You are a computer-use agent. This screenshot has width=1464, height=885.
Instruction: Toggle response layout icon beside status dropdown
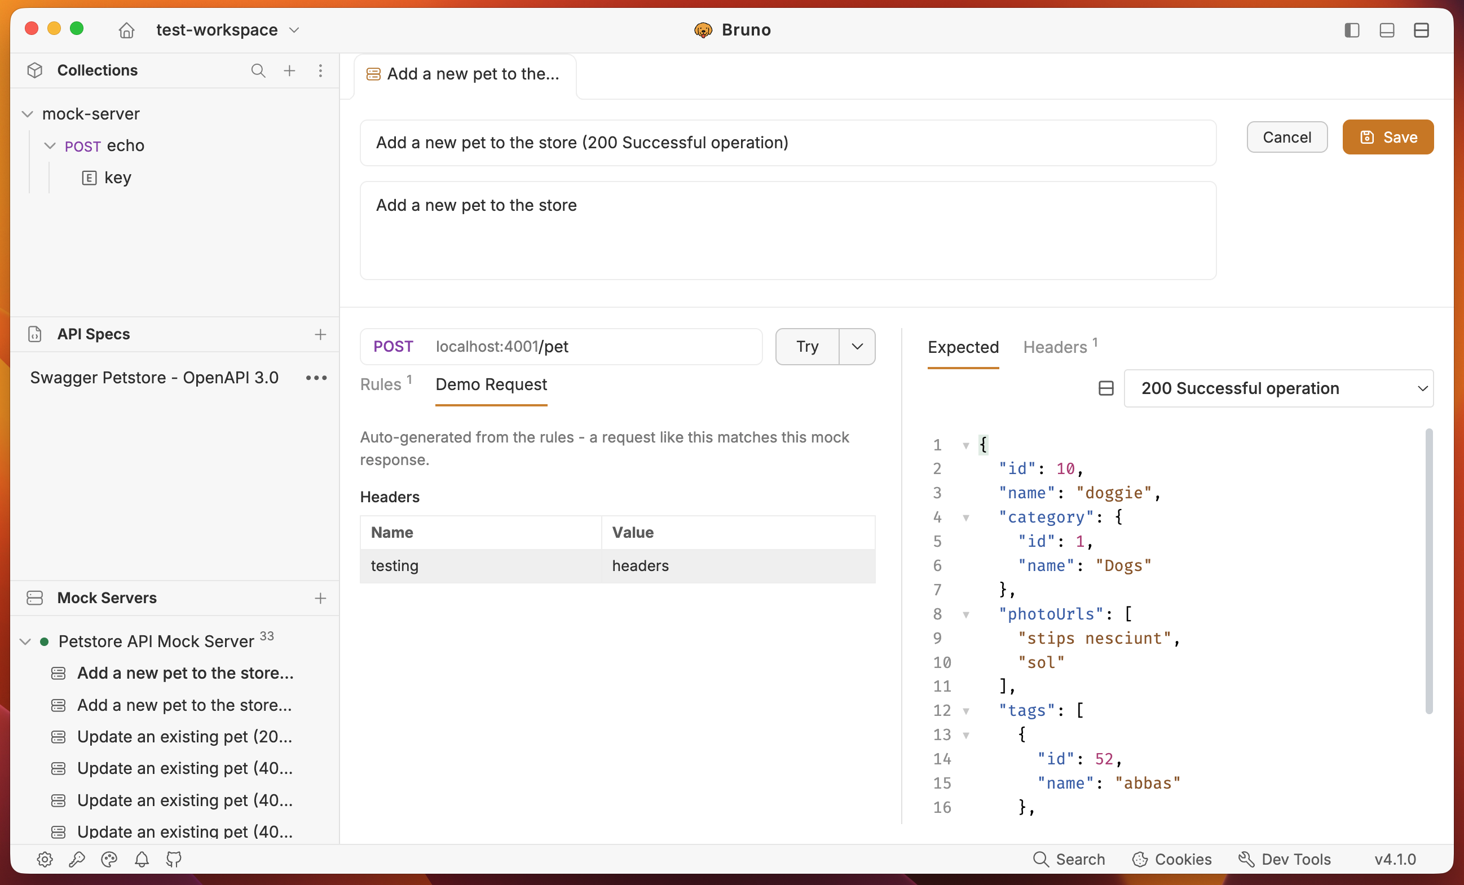[1106, 388]
